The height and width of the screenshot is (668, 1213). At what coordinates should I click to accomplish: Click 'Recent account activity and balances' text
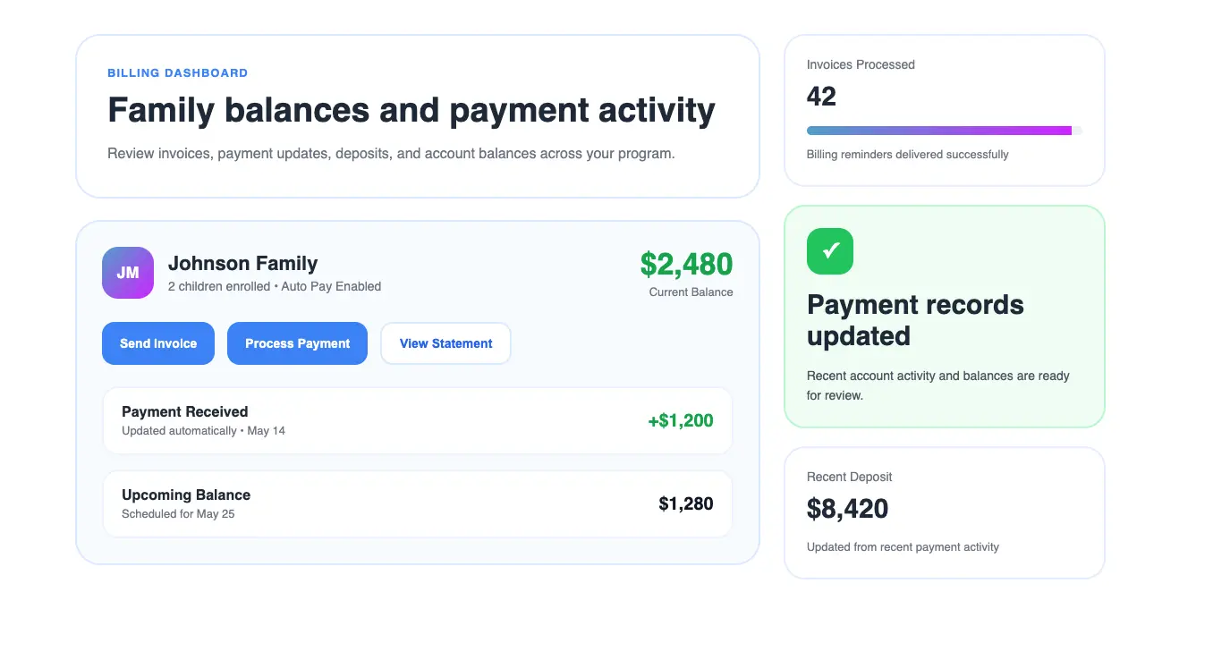click(x=938, y=385)
